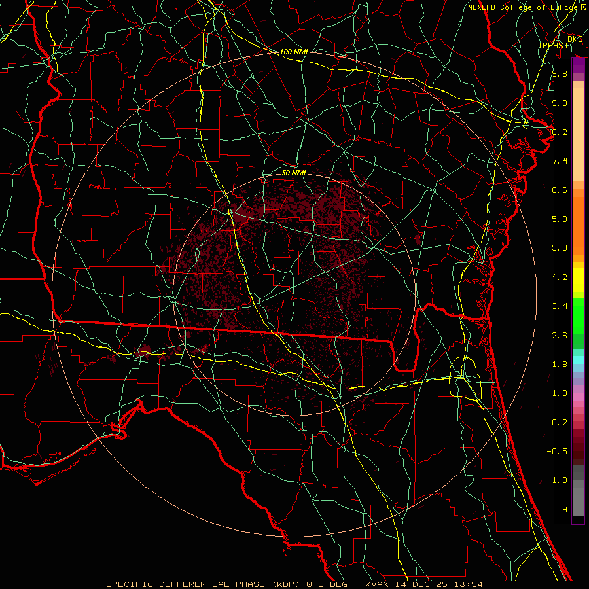Click the 0.2 value on the scale
Viewport: 589px width, 589px height.
coord(560,423)
